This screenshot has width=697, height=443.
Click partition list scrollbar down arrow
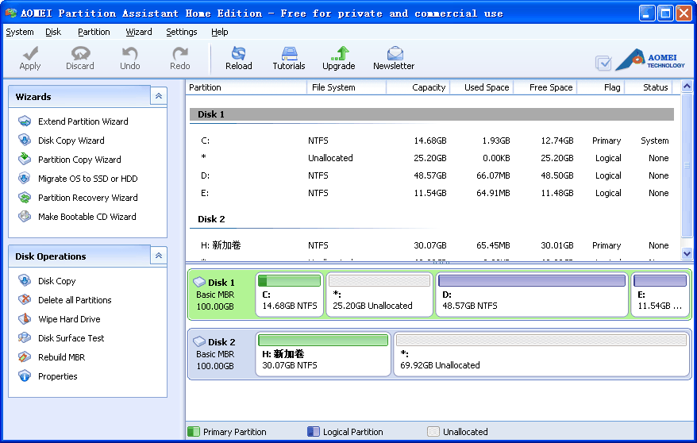coord(687,254)
